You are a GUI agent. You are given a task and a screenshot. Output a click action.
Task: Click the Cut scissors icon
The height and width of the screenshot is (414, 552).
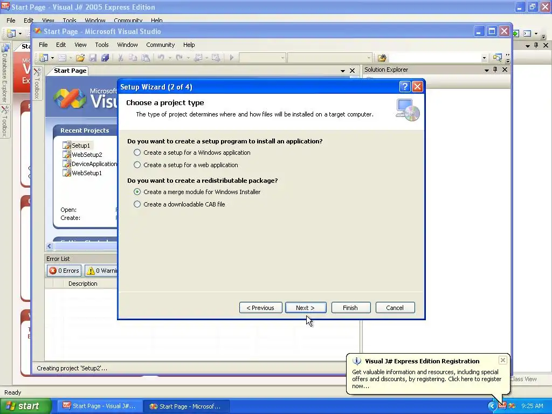pyautogui.click(x=120, y=58)
